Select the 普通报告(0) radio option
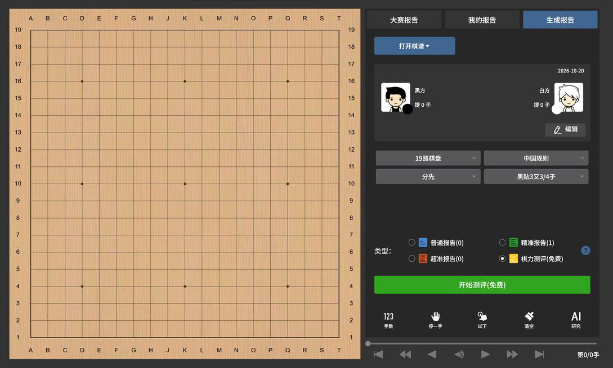The height and width of the screenshot is (368, 613). 411,242
